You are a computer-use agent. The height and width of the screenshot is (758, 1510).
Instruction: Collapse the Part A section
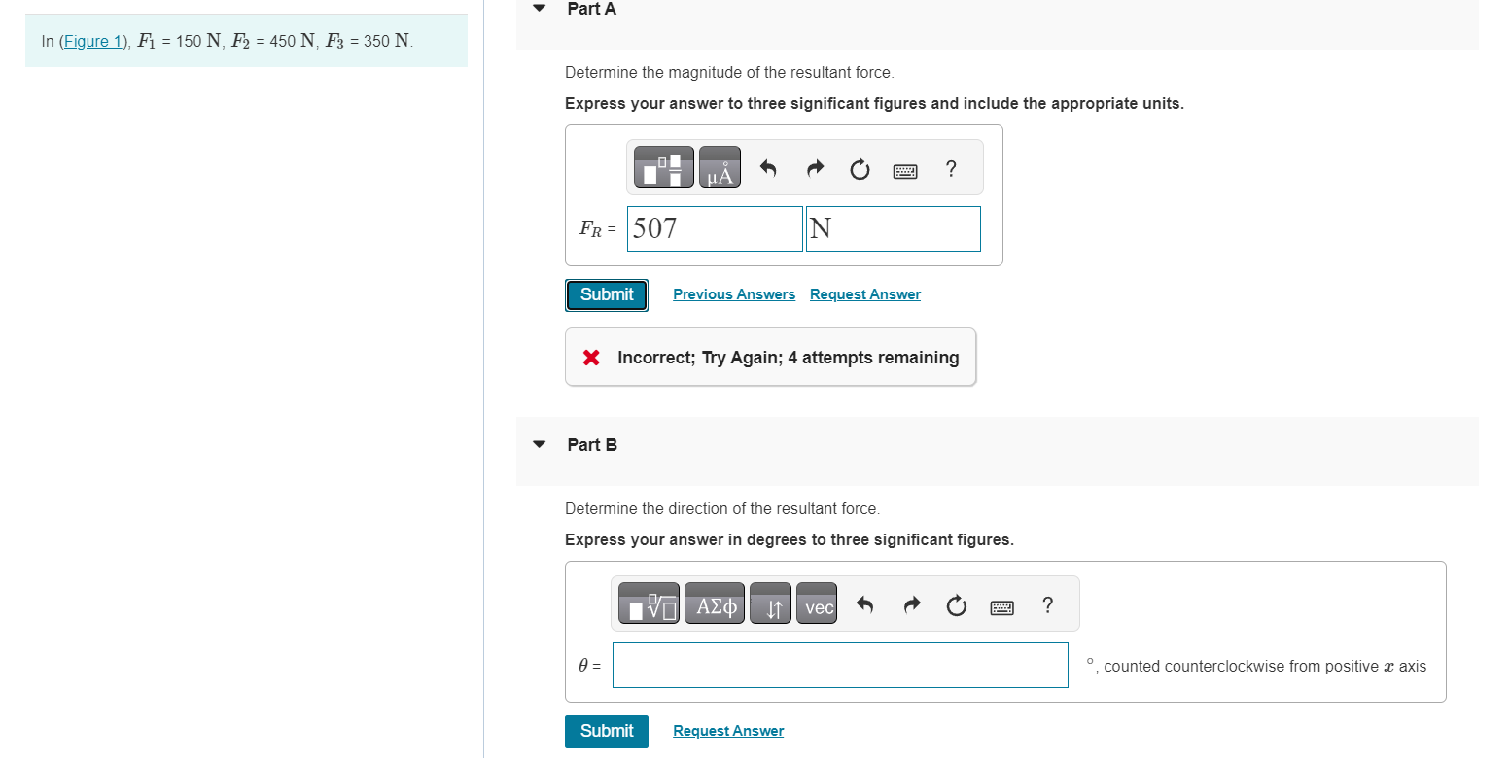click(540, 9)
